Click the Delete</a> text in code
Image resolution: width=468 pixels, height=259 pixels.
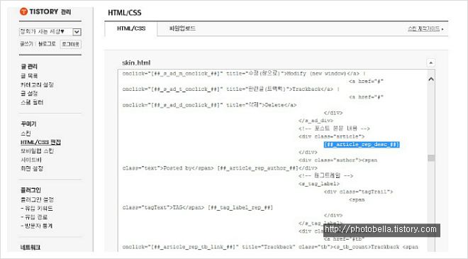click(281, 105)
